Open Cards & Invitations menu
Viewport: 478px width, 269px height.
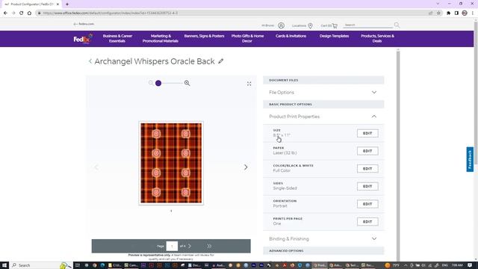click(x=291, y=36)
